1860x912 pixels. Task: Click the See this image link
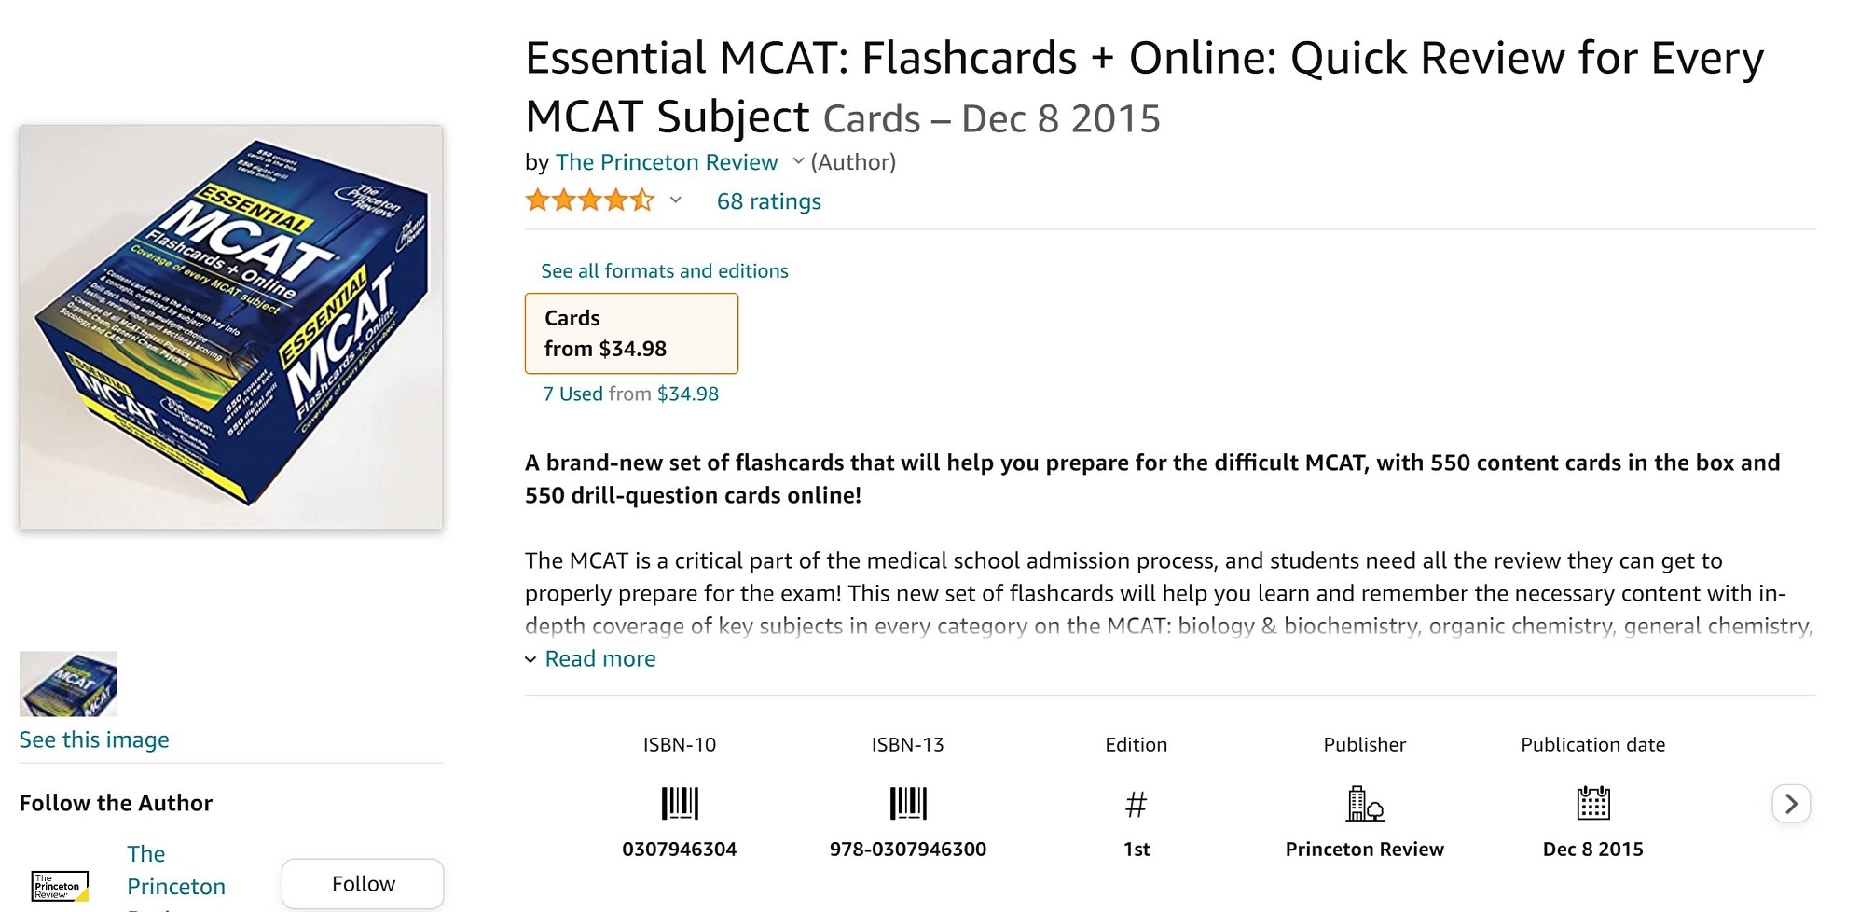click(x=94, y=739)
